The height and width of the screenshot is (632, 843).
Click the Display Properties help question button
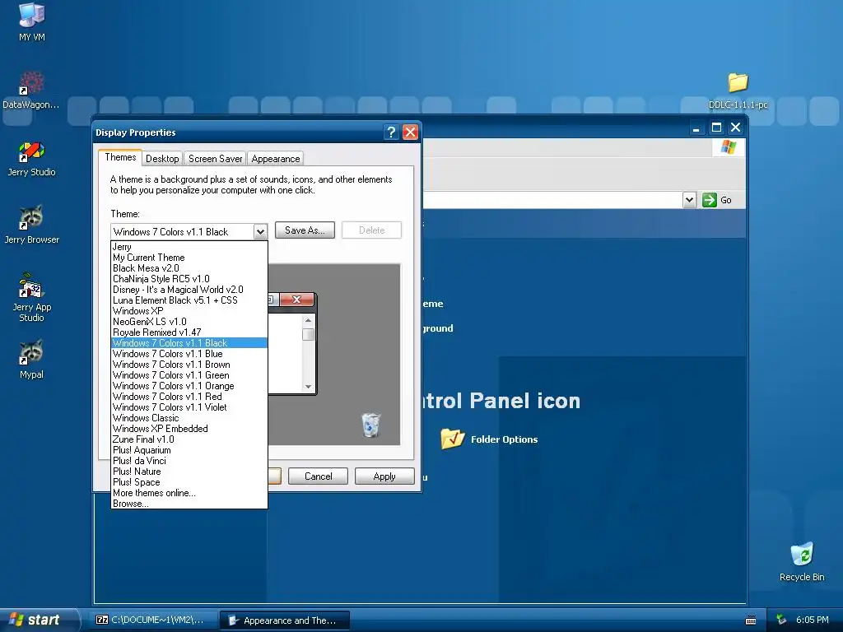391,132
